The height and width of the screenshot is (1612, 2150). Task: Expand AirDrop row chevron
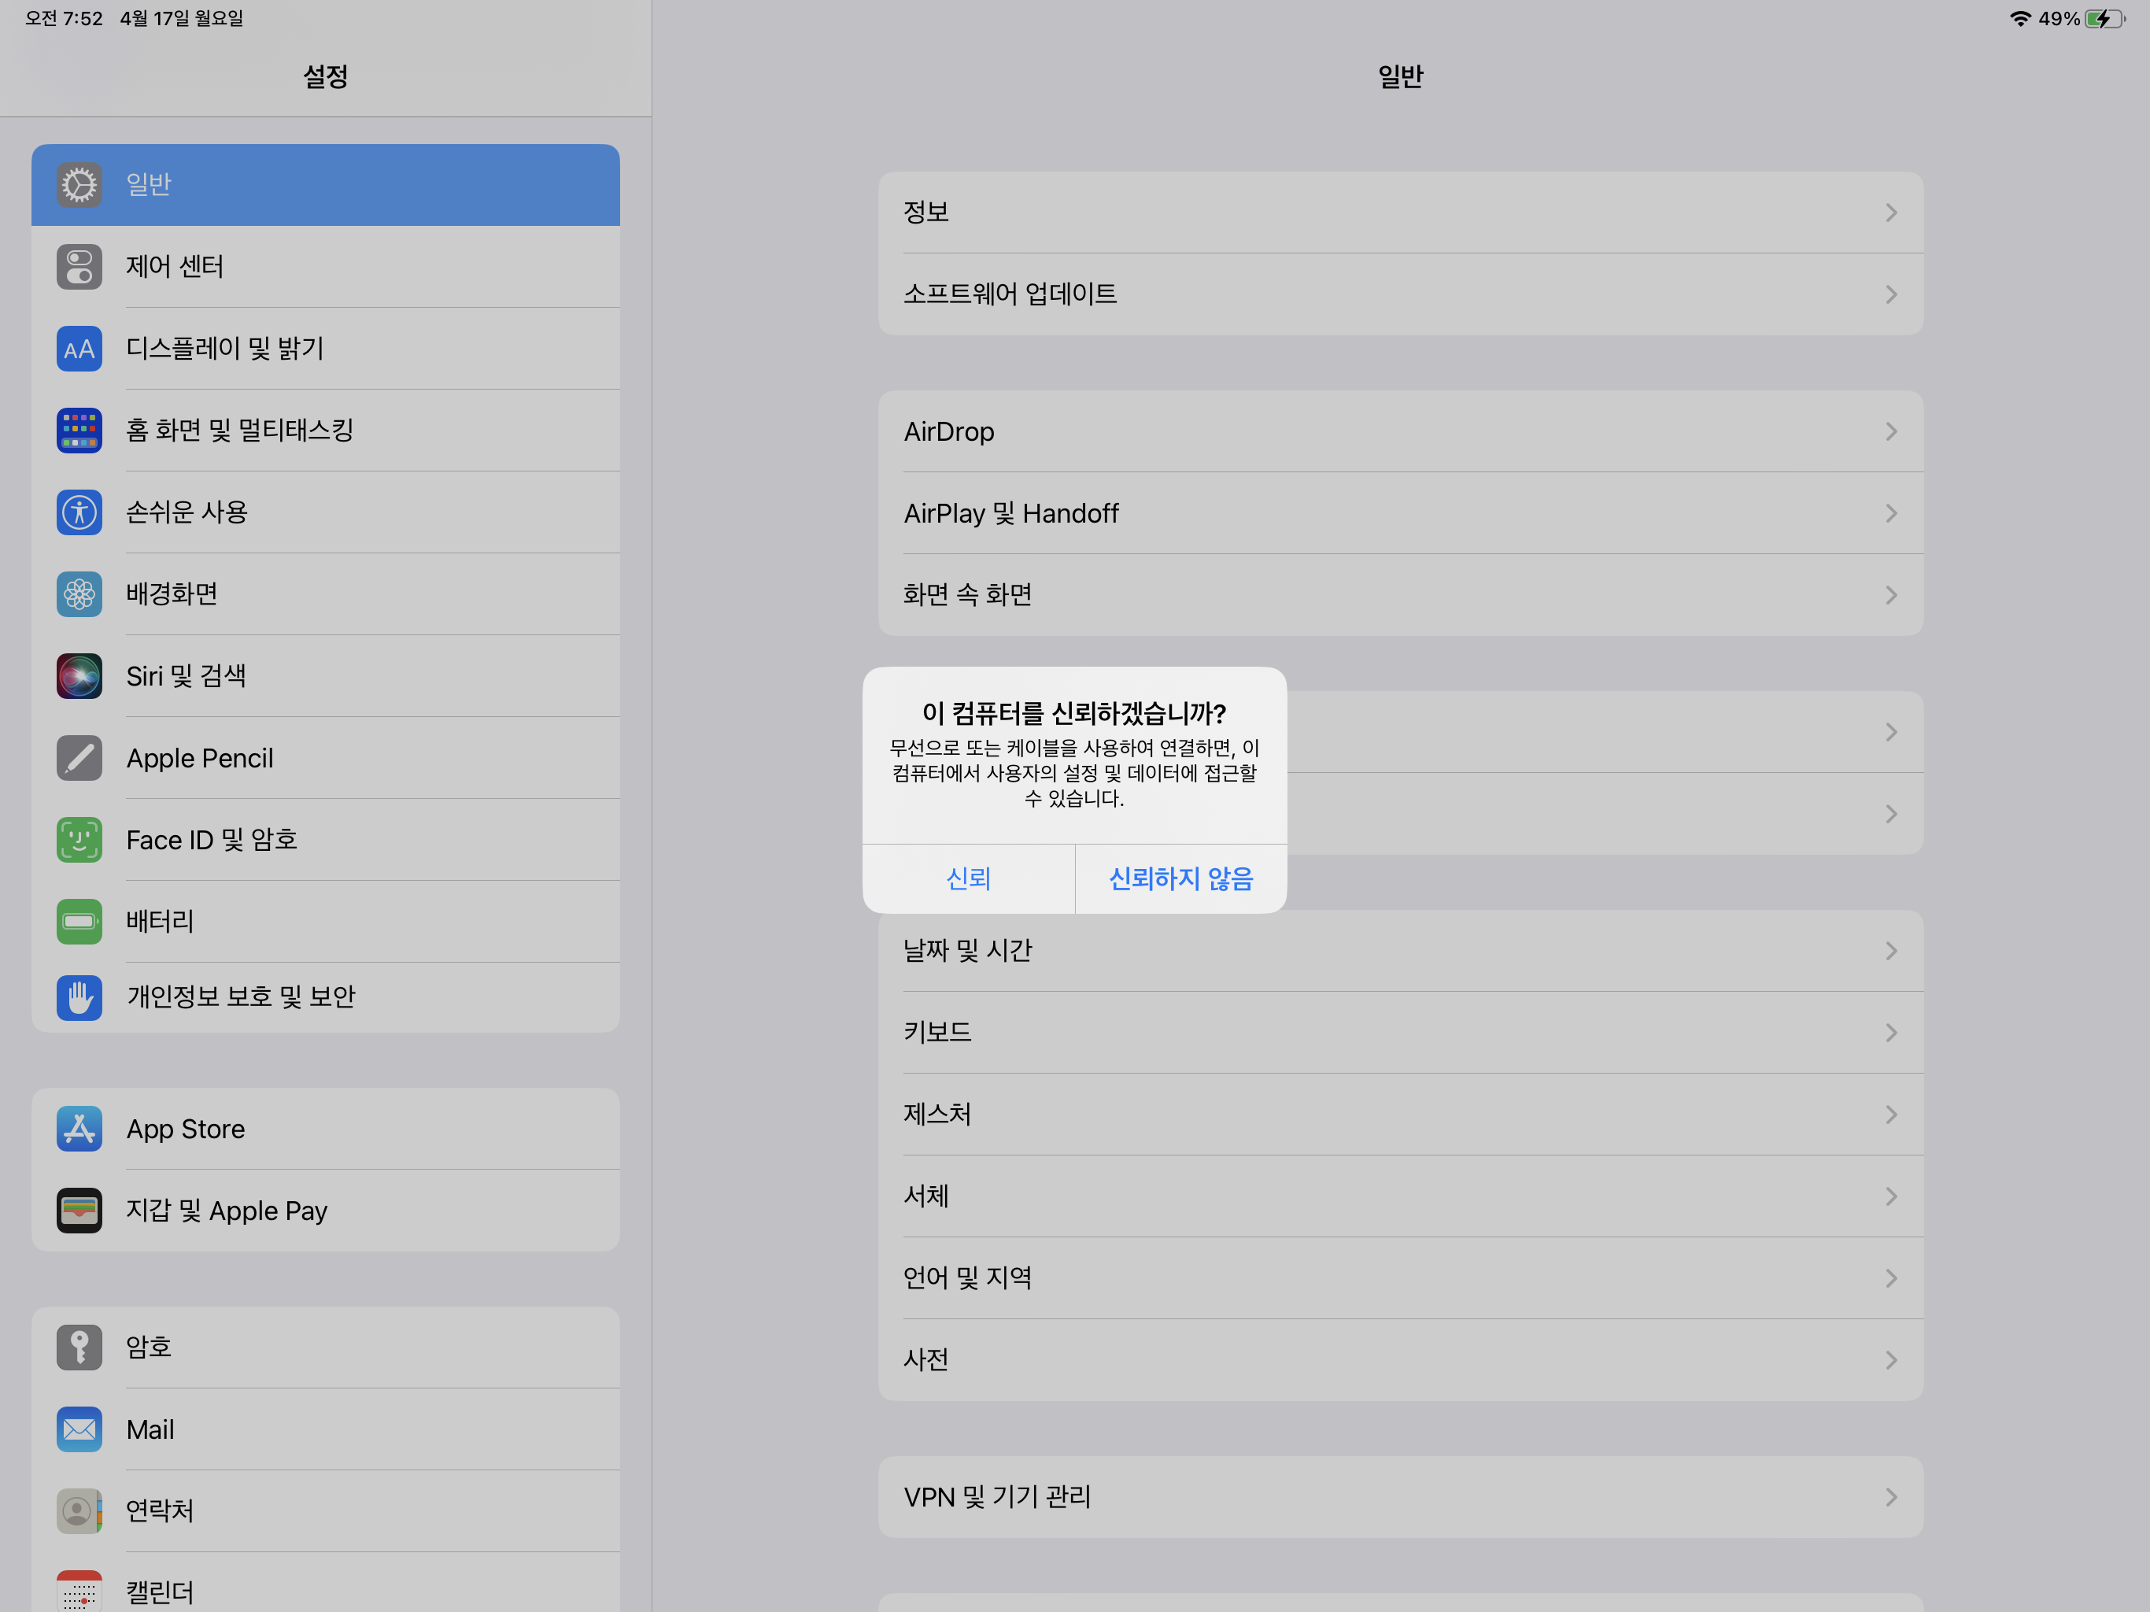pos(1890,431)
